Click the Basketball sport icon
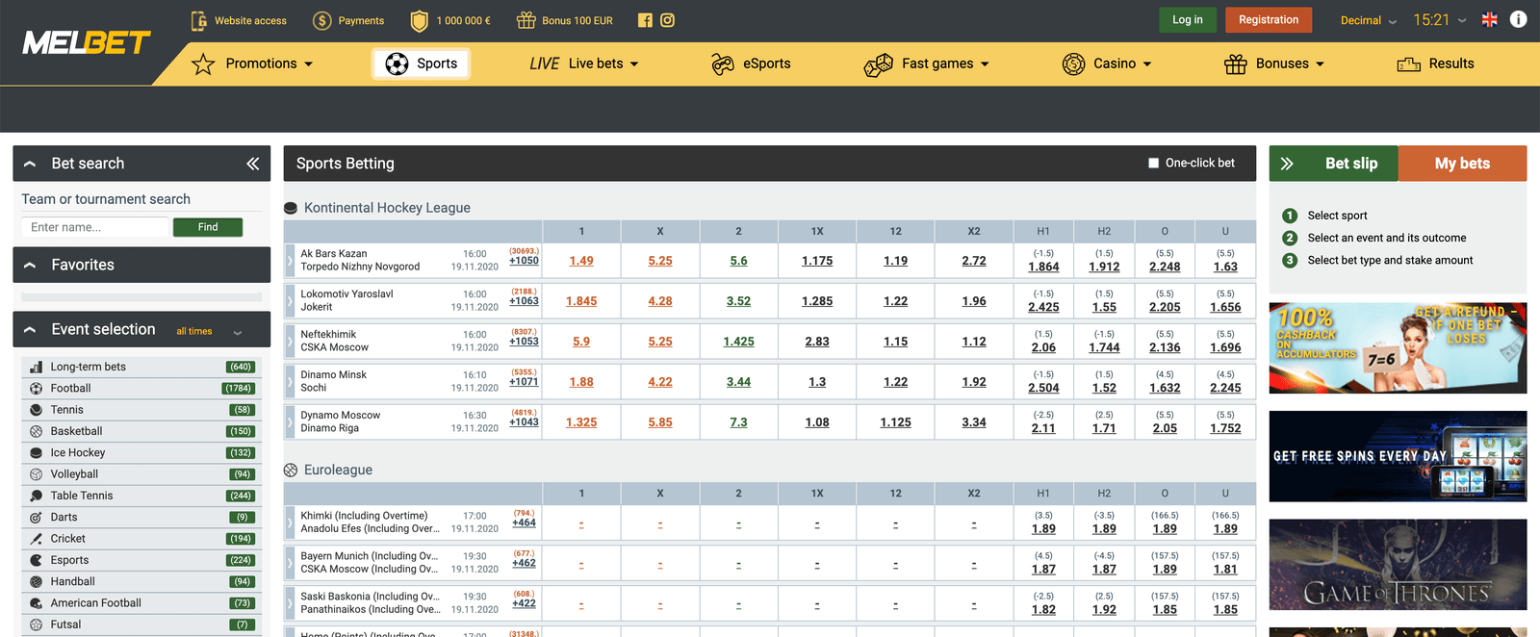Screen dimensions: 1540x637 (36, 431)
